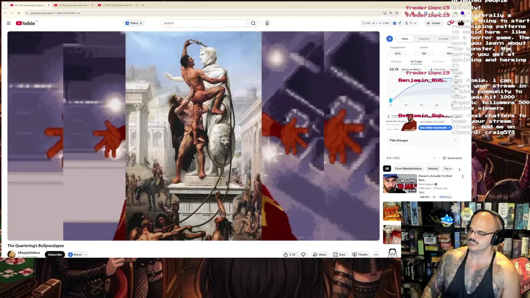Open 'I'm Going To Jail' video thumbnail
530x298 pixels.
pyautogui.click(x=400, y=183)
